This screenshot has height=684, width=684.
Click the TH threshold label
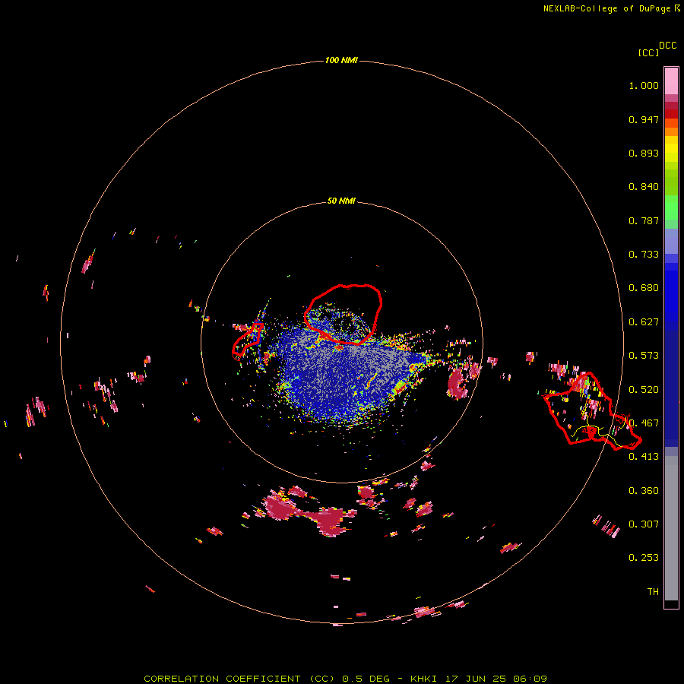pyautogui.click(x=653, y=592)
